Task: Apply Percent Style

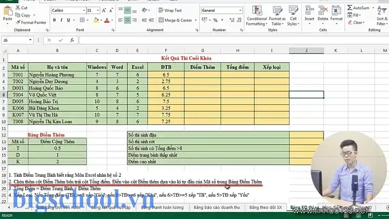Action: 216,20
